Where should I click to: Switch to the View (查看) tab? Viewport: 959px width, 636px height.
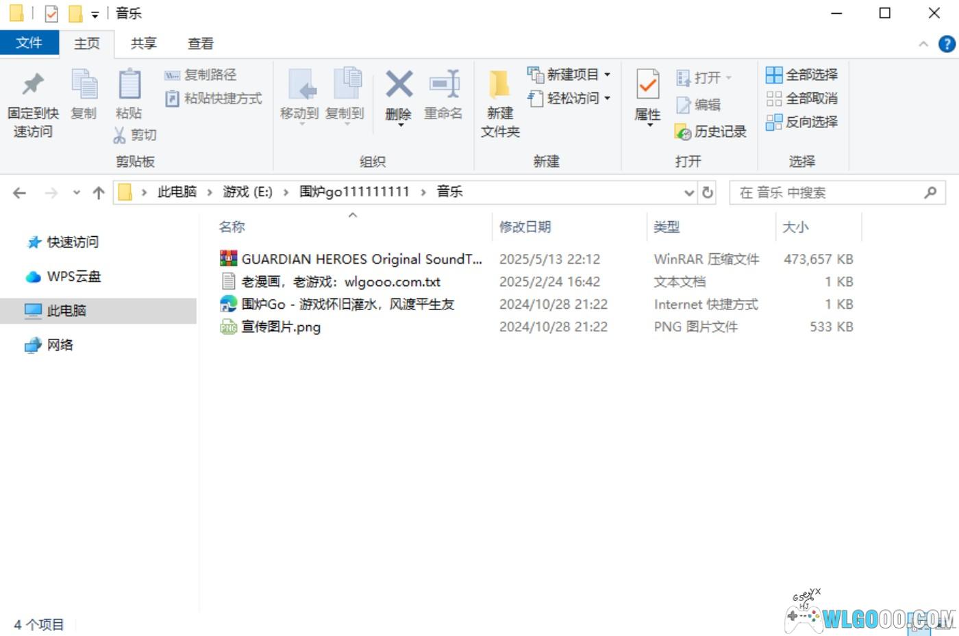tap(201, 44)
